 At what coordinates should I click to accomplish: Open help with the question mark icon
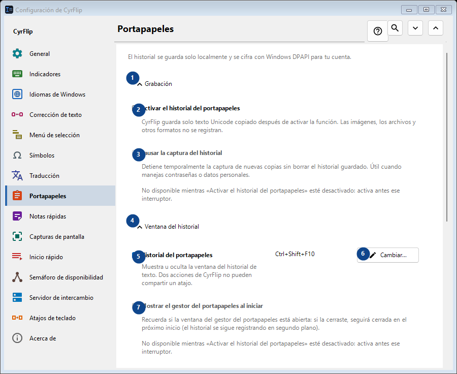coord(378,31)
